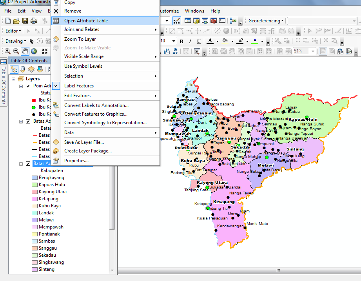Click the Full Extent globe icon
The image size is (361, 281).
tap(34, 51)
